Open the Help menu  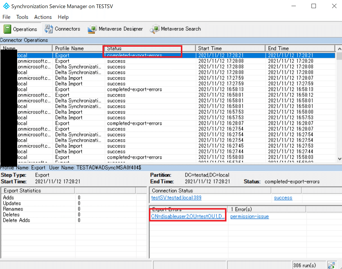point(63,17)
